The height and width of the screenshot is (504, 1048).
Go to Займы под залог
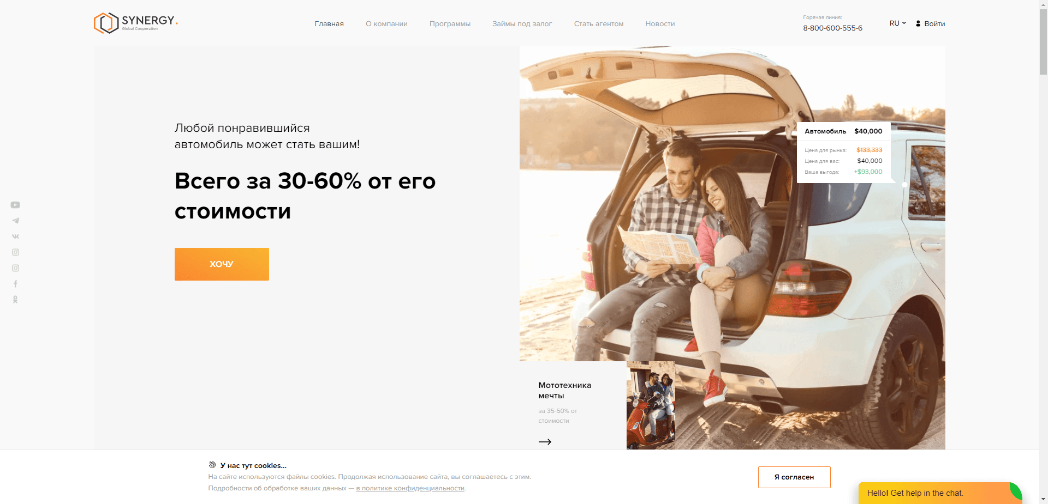click(x=522, y=24)
